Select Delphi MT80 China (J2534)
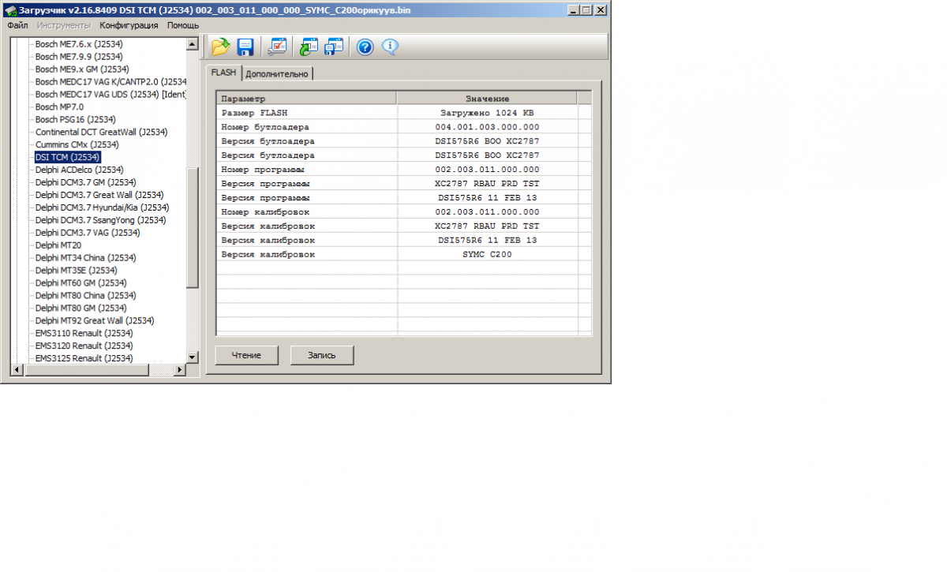The height and width of the screenshot is (572, 947). tap(87, 295)
